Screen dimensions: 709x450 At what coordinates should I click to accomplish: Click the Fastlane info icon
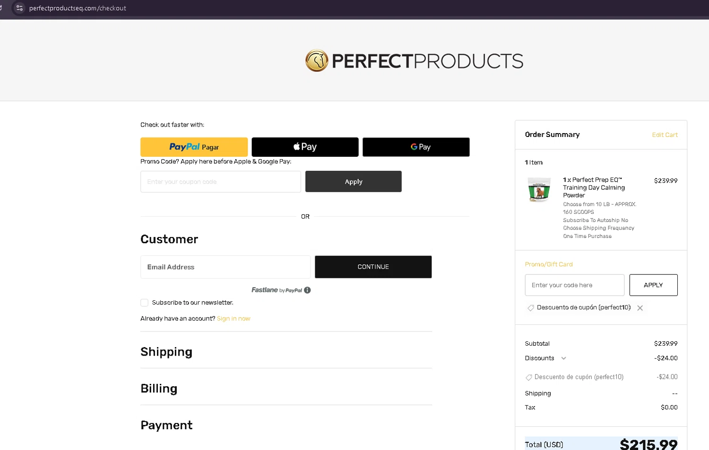click(x=307, y=290)
